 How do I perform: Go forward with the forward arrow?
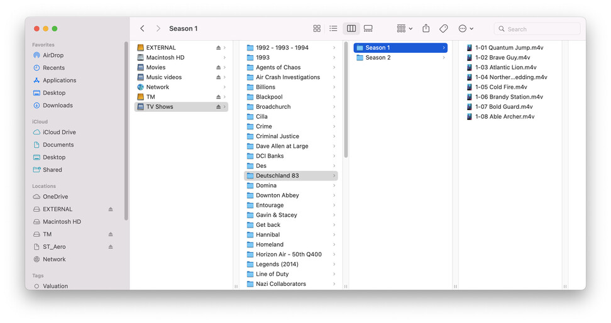[x=158, y=28]
